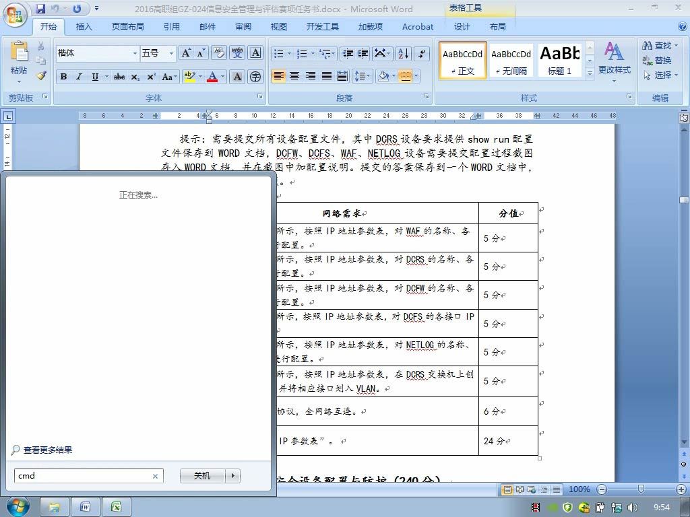Viewport: 690px width, 517px height.
Task: Decrease paragraph indent
Action: pyautogui.click(x=348, y=54)
